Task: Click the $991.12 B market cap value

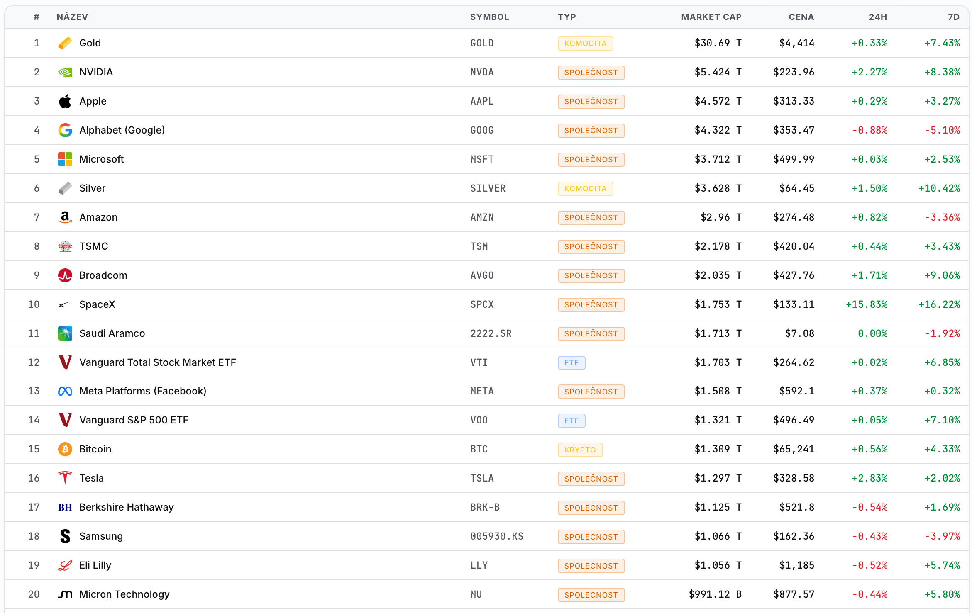Action: (715, 594)
